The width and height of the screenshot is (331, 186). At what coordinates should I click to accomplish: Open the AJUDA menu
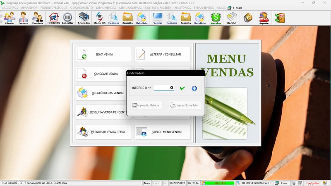[x=221, y=7]
